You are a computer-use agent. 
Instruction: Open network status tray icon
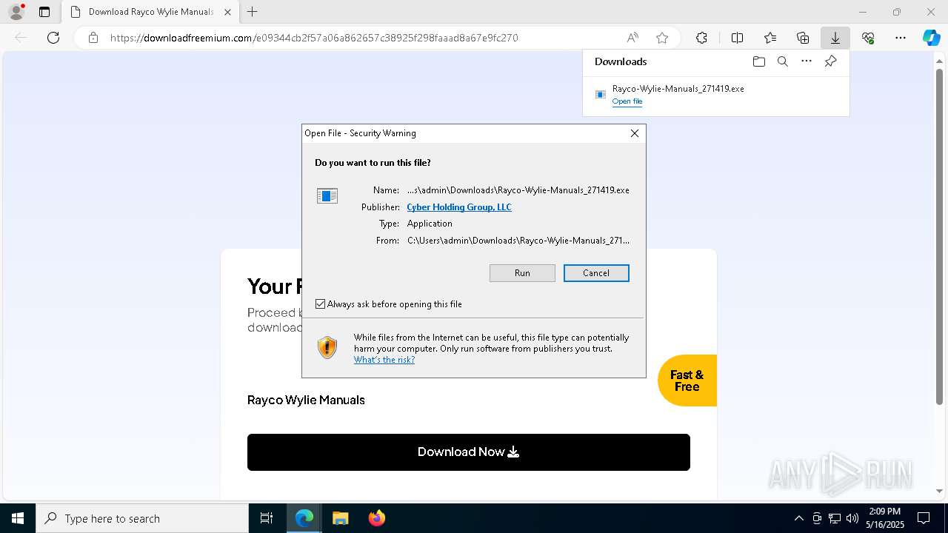coord(835,518)
